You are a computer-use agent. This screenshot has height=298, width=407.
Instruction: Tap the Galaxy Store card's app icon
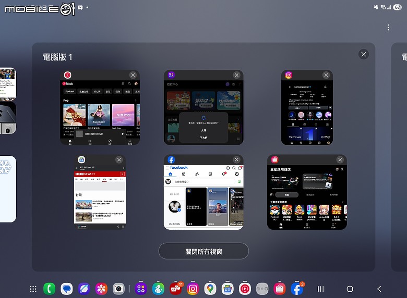pyautogui.click(x=274, y=159)
